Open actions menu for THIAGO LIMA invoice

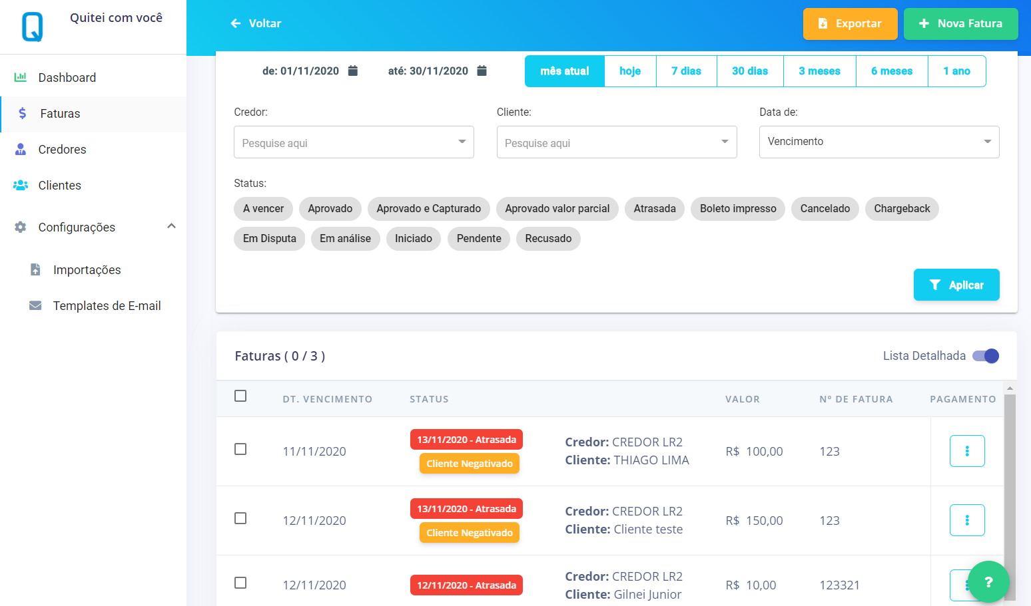pos(967,451)
